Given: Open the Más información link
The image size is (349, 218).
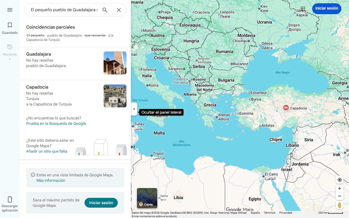Looking at the screenshot, I should [51, 180].
